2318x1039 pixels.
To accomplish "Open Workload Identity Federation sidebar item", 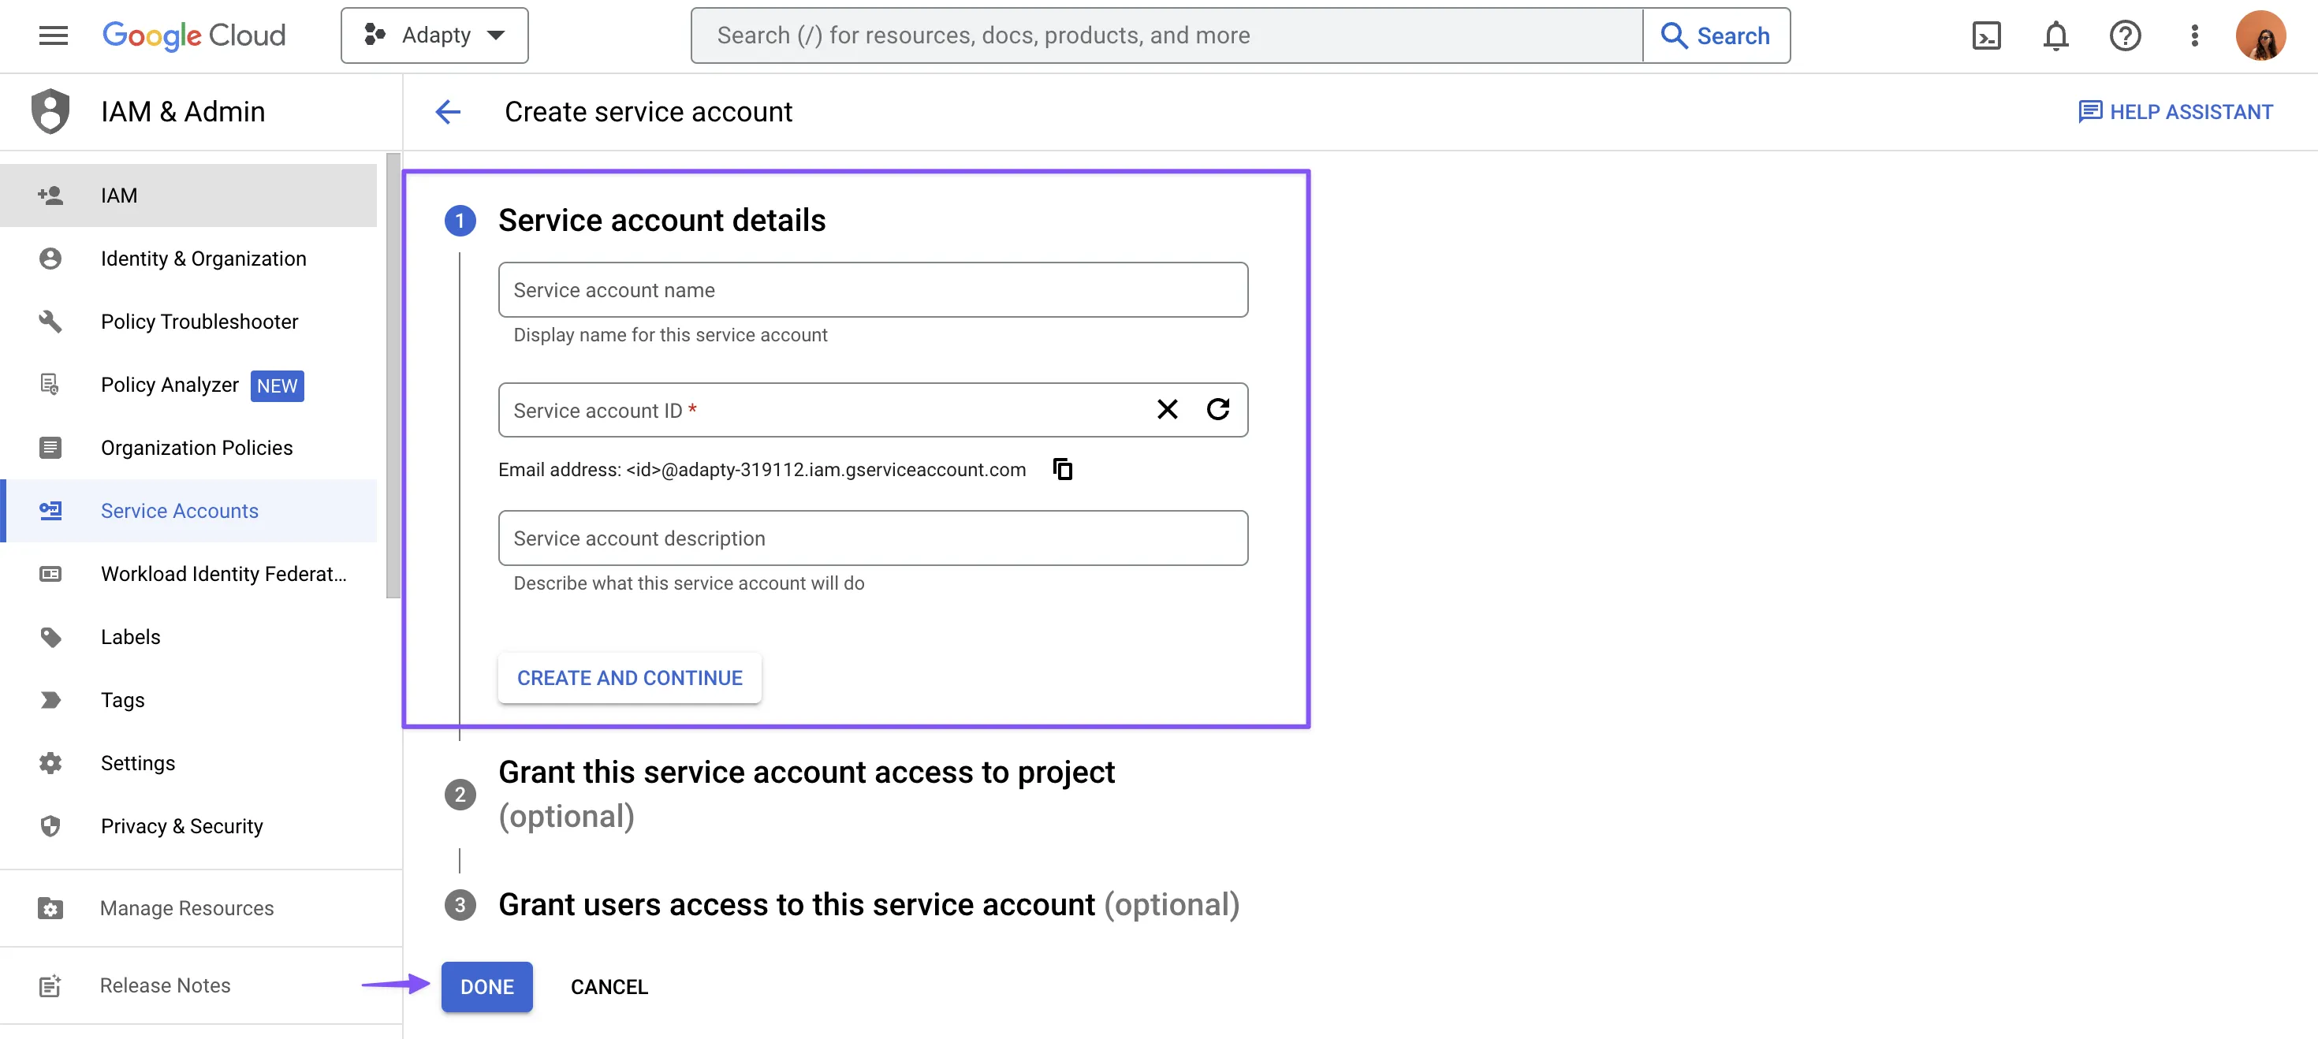I will point(223,574).
